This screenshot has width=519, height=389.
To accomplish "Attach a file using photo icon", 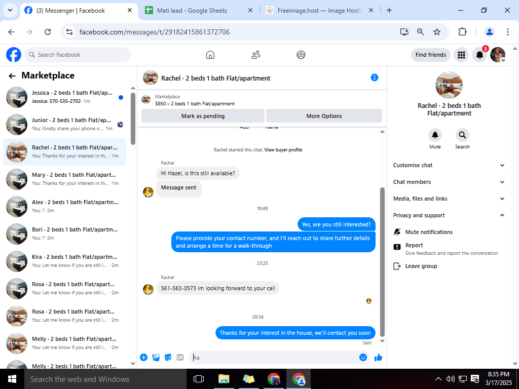I will pos(156,357).
